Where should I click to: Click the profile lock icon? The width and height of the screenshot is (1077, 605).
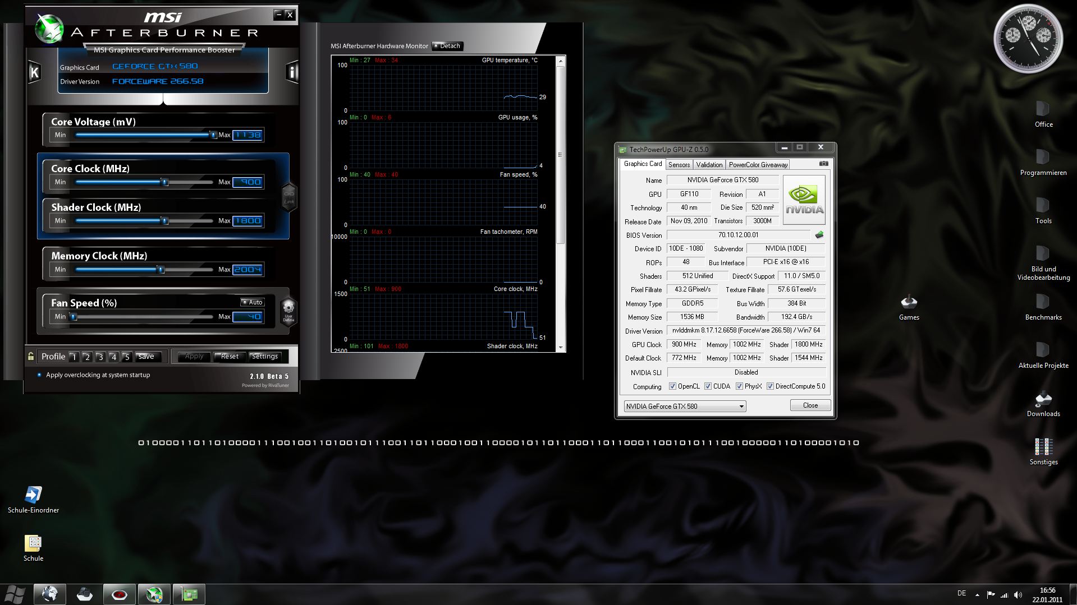click(x=31, y=356)
